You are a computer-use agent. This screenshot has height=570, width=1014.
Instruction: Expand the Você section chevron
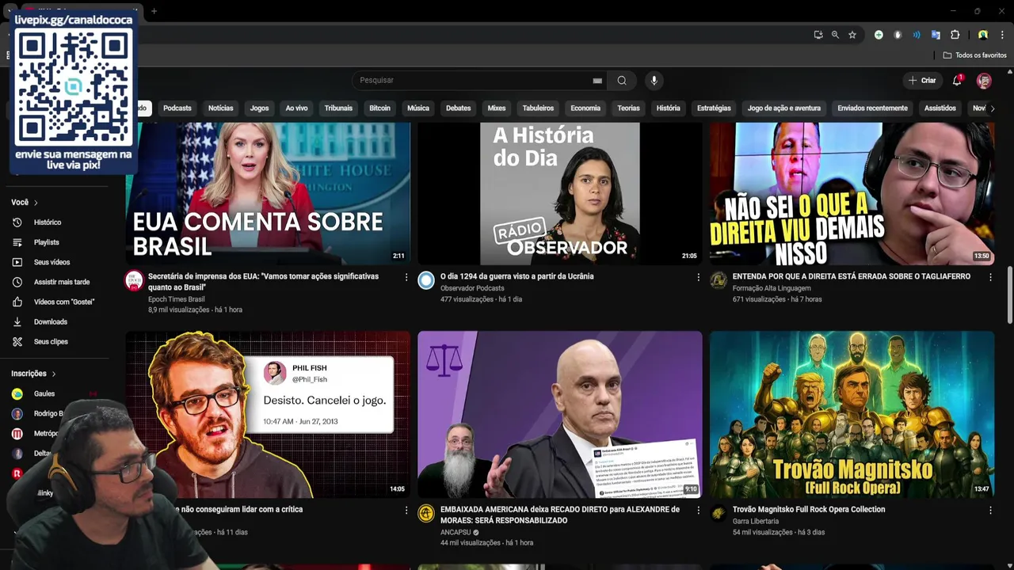click(x=36, y=203)
